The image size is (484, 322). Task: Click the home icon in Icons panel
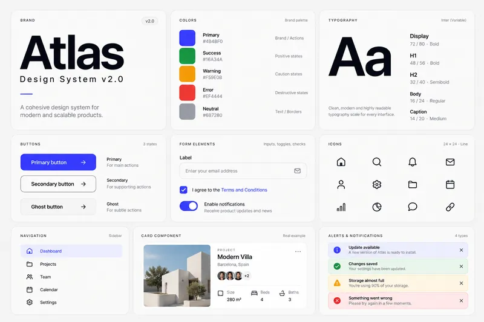[341, 162]
